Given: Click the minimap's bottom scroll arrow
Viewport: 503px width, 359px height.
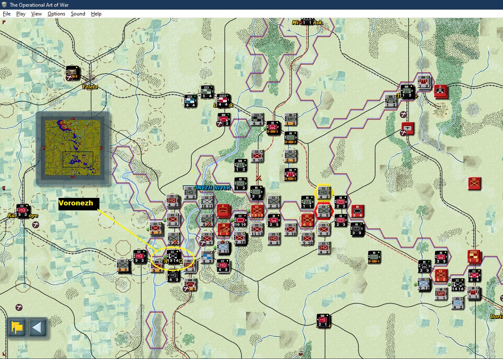Looking at the screenshot, I should coord(73,177).
